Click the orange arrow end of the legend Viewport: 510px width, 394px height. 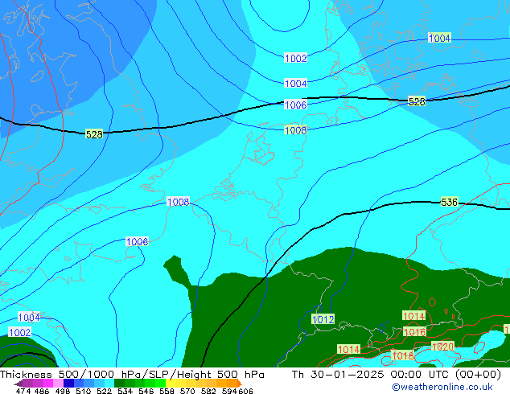240,384
